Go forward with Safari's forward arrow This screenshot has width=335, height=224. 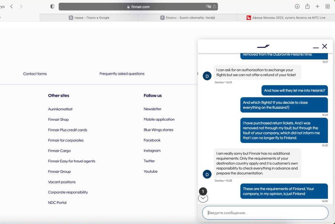pos(21,6)
